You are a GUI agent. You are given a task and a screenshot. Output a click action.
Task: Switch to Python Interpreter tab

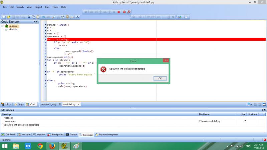coord(107,135)
